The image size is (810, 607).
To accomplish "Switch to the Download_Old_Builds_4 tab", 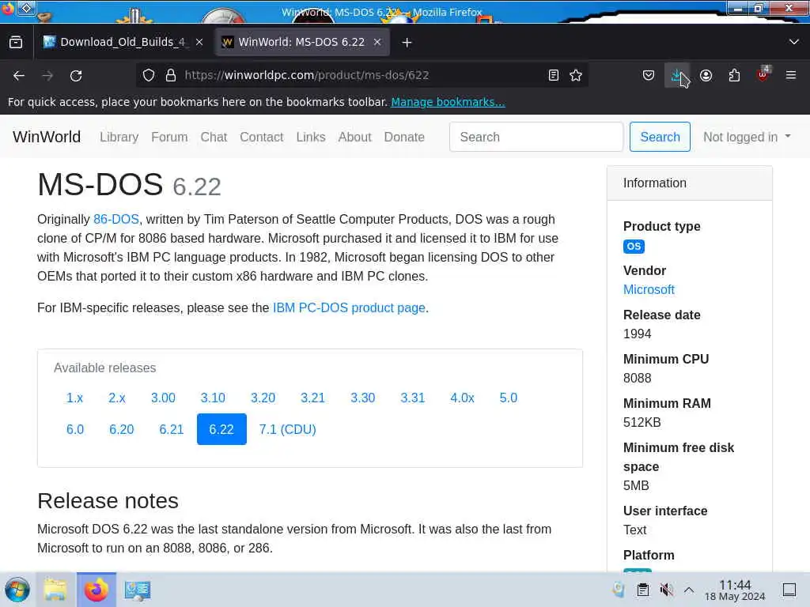I will click(122, 43).
